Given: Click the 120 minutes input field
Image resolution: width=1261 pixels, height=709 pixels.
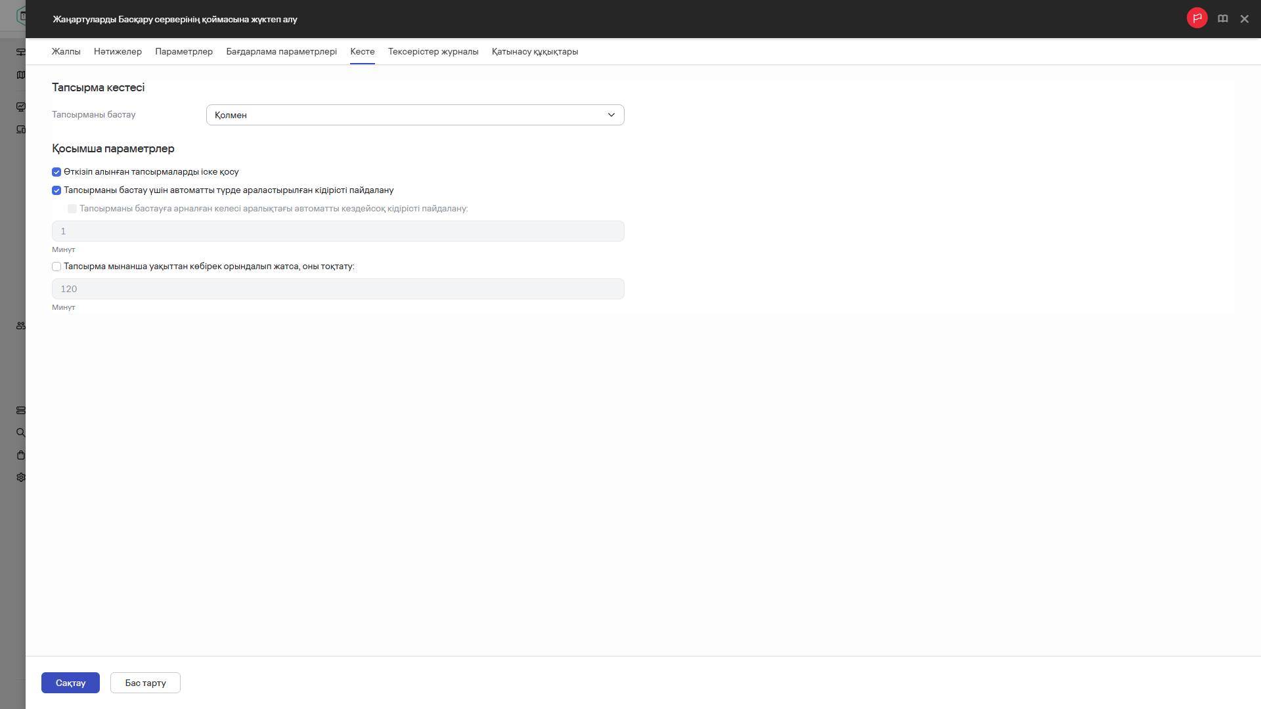Looking at the screenshot, I should point(338,289).
